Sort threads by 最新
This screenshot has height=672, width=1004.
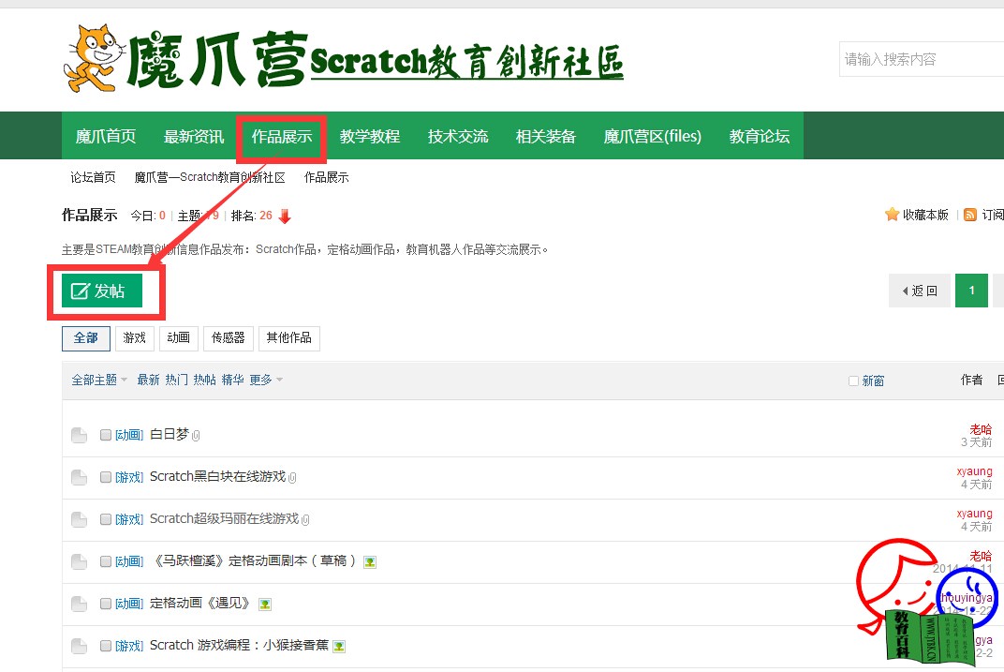[148, 380]
